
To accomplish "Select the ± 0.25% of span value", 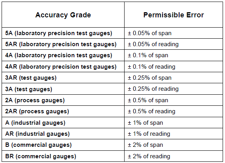I will [x=149, y=78].
